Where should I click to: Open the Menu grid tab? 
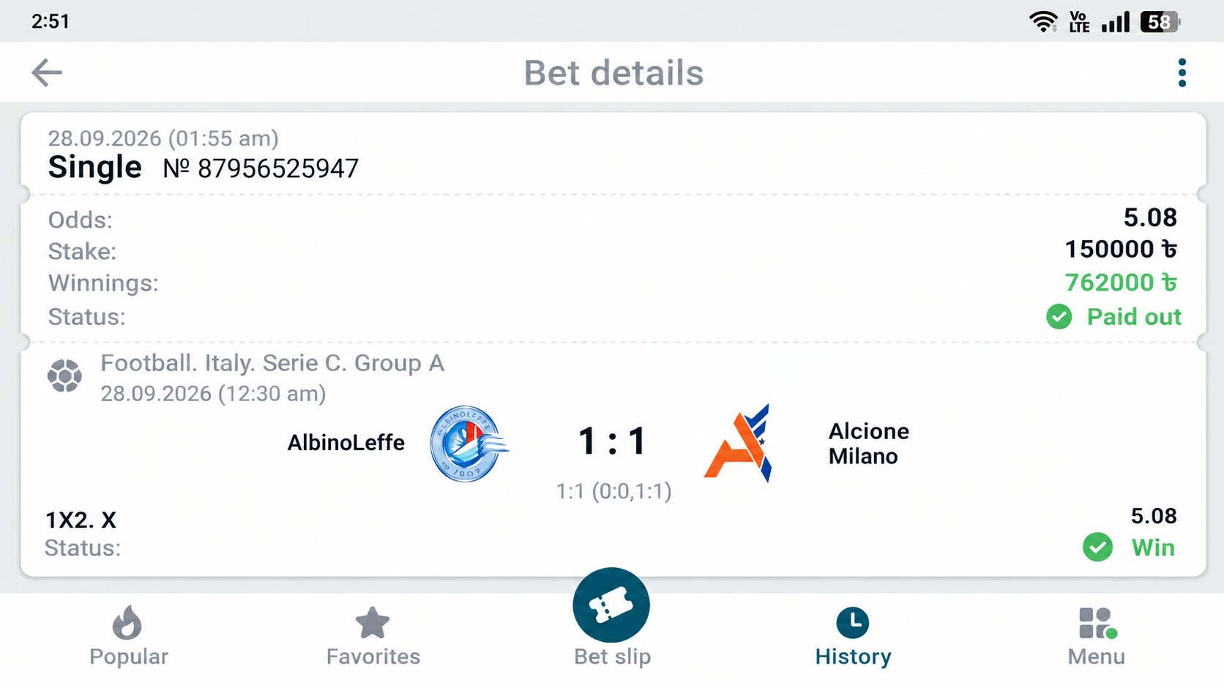pyautogui.click(x=1096, y=637)
